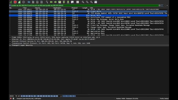The image size is (178, 100).
Task: Expand Internet Protocol Version 4 layer
Action: click(x=10, y=41)
